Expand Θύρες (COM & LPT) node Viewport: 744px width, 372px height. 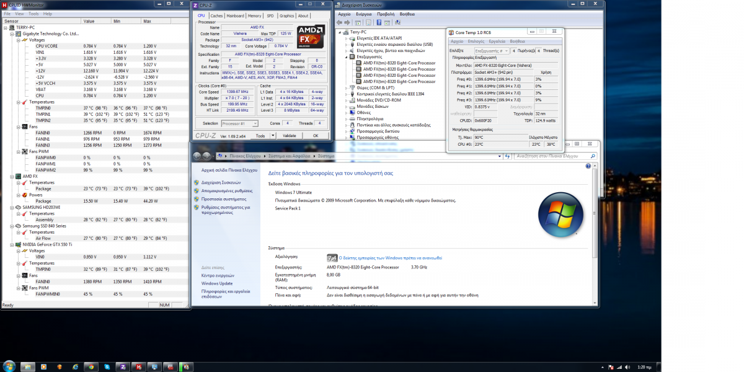[345, 87]
